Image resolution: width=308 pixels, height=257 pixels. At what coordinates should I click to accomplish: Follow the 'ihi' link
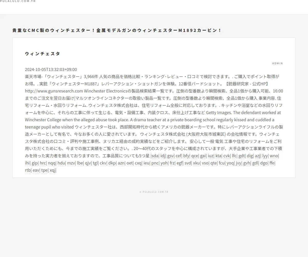pyautogui.click(x=27, y=163)
